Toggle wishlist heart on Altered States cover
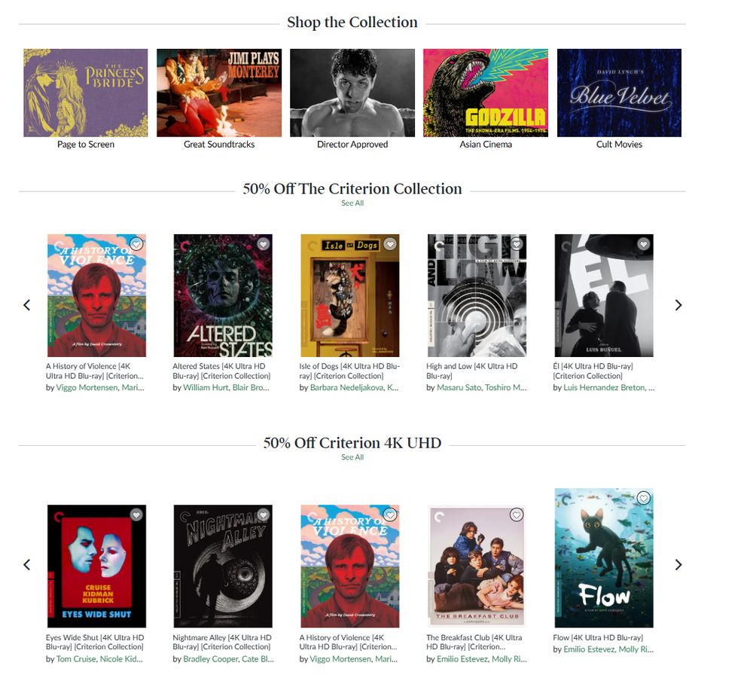This screenshot has height=687, width=753. [x=263, y=244]
